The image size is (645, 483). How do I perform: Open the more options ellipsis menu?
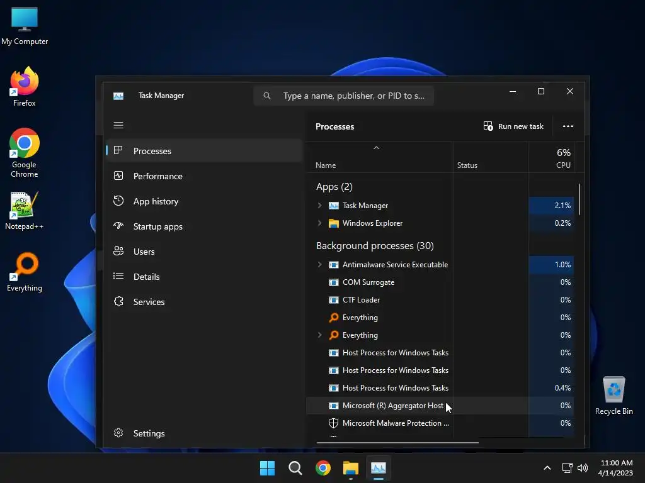click(568, 126)
